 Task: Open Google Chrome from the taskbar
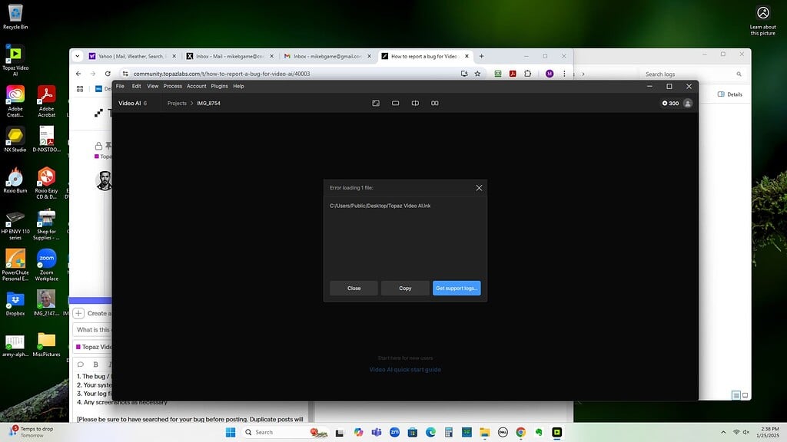pyautogui.click(x=520, y=432)
